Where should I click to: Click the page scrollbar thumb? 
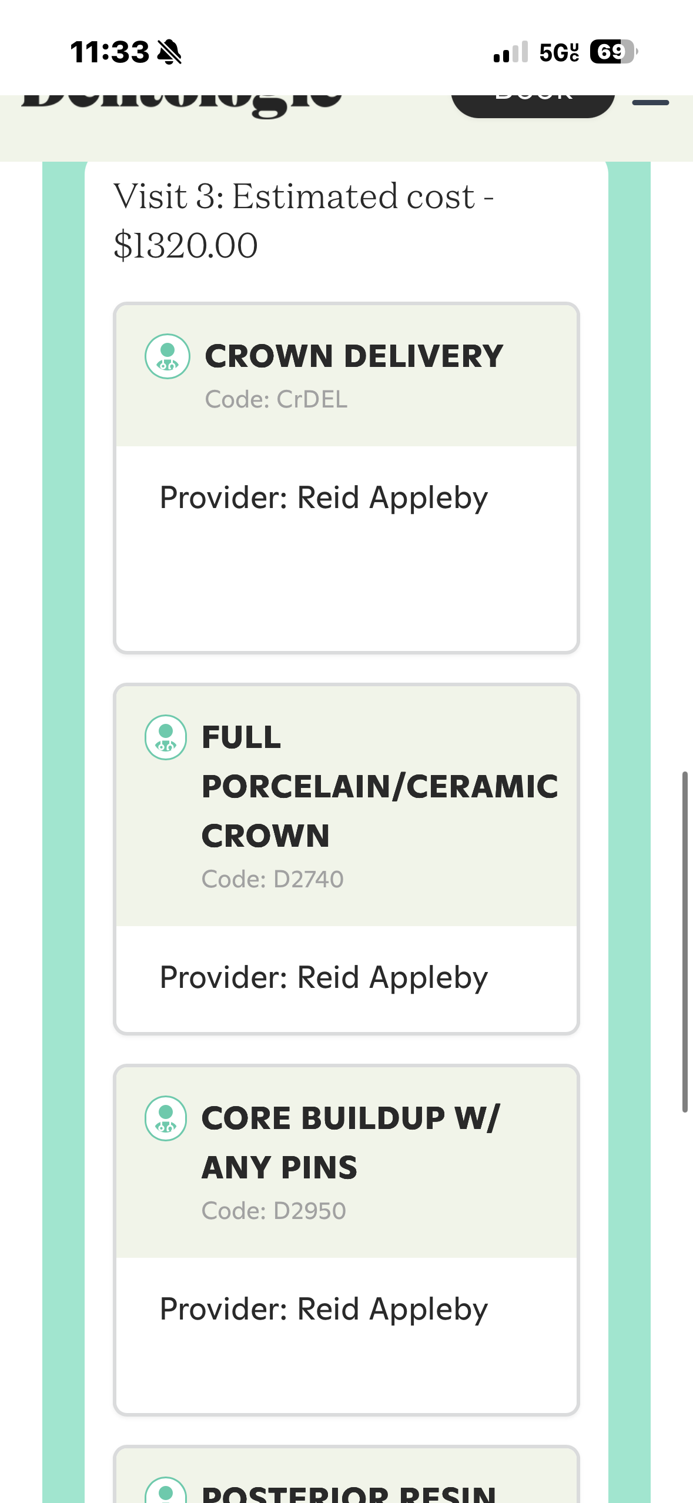(684, 941)
